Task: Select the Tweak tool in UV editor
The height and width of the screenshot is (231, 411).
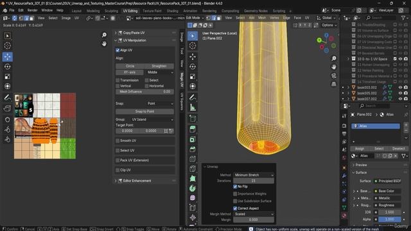Action: 7,36
